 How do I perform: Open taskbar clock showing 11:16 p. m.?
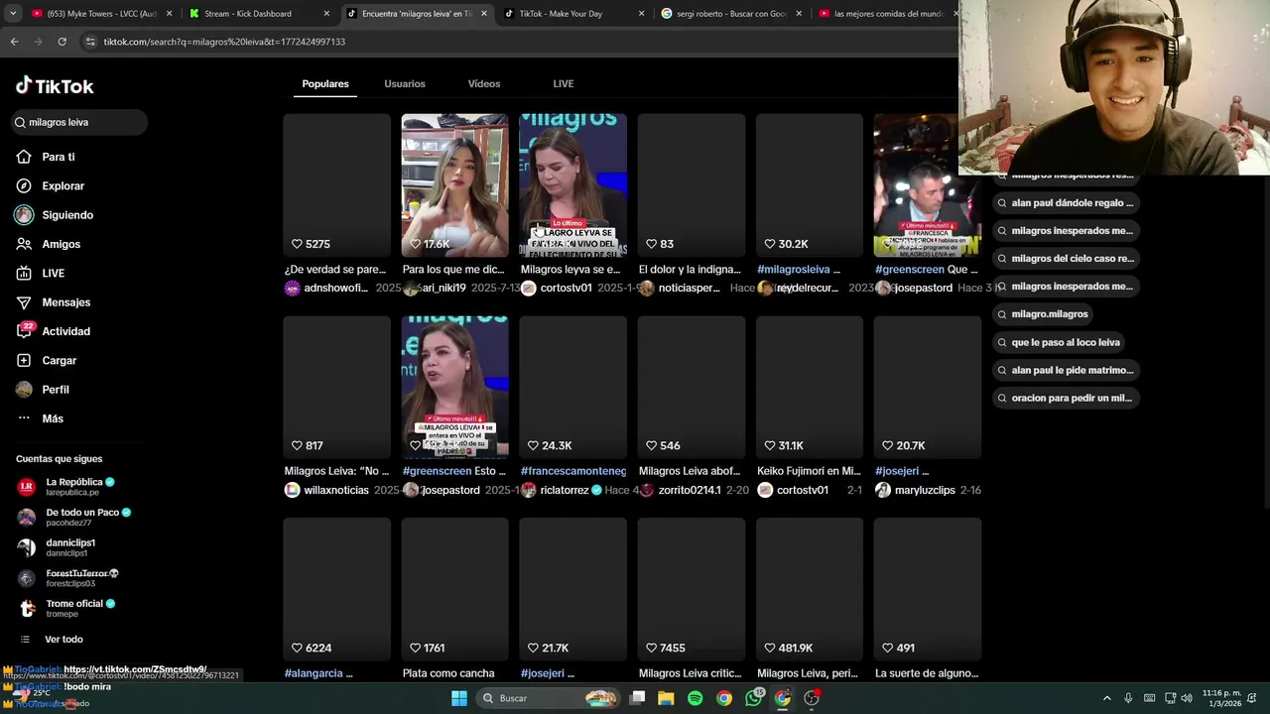click(1221, 698)
